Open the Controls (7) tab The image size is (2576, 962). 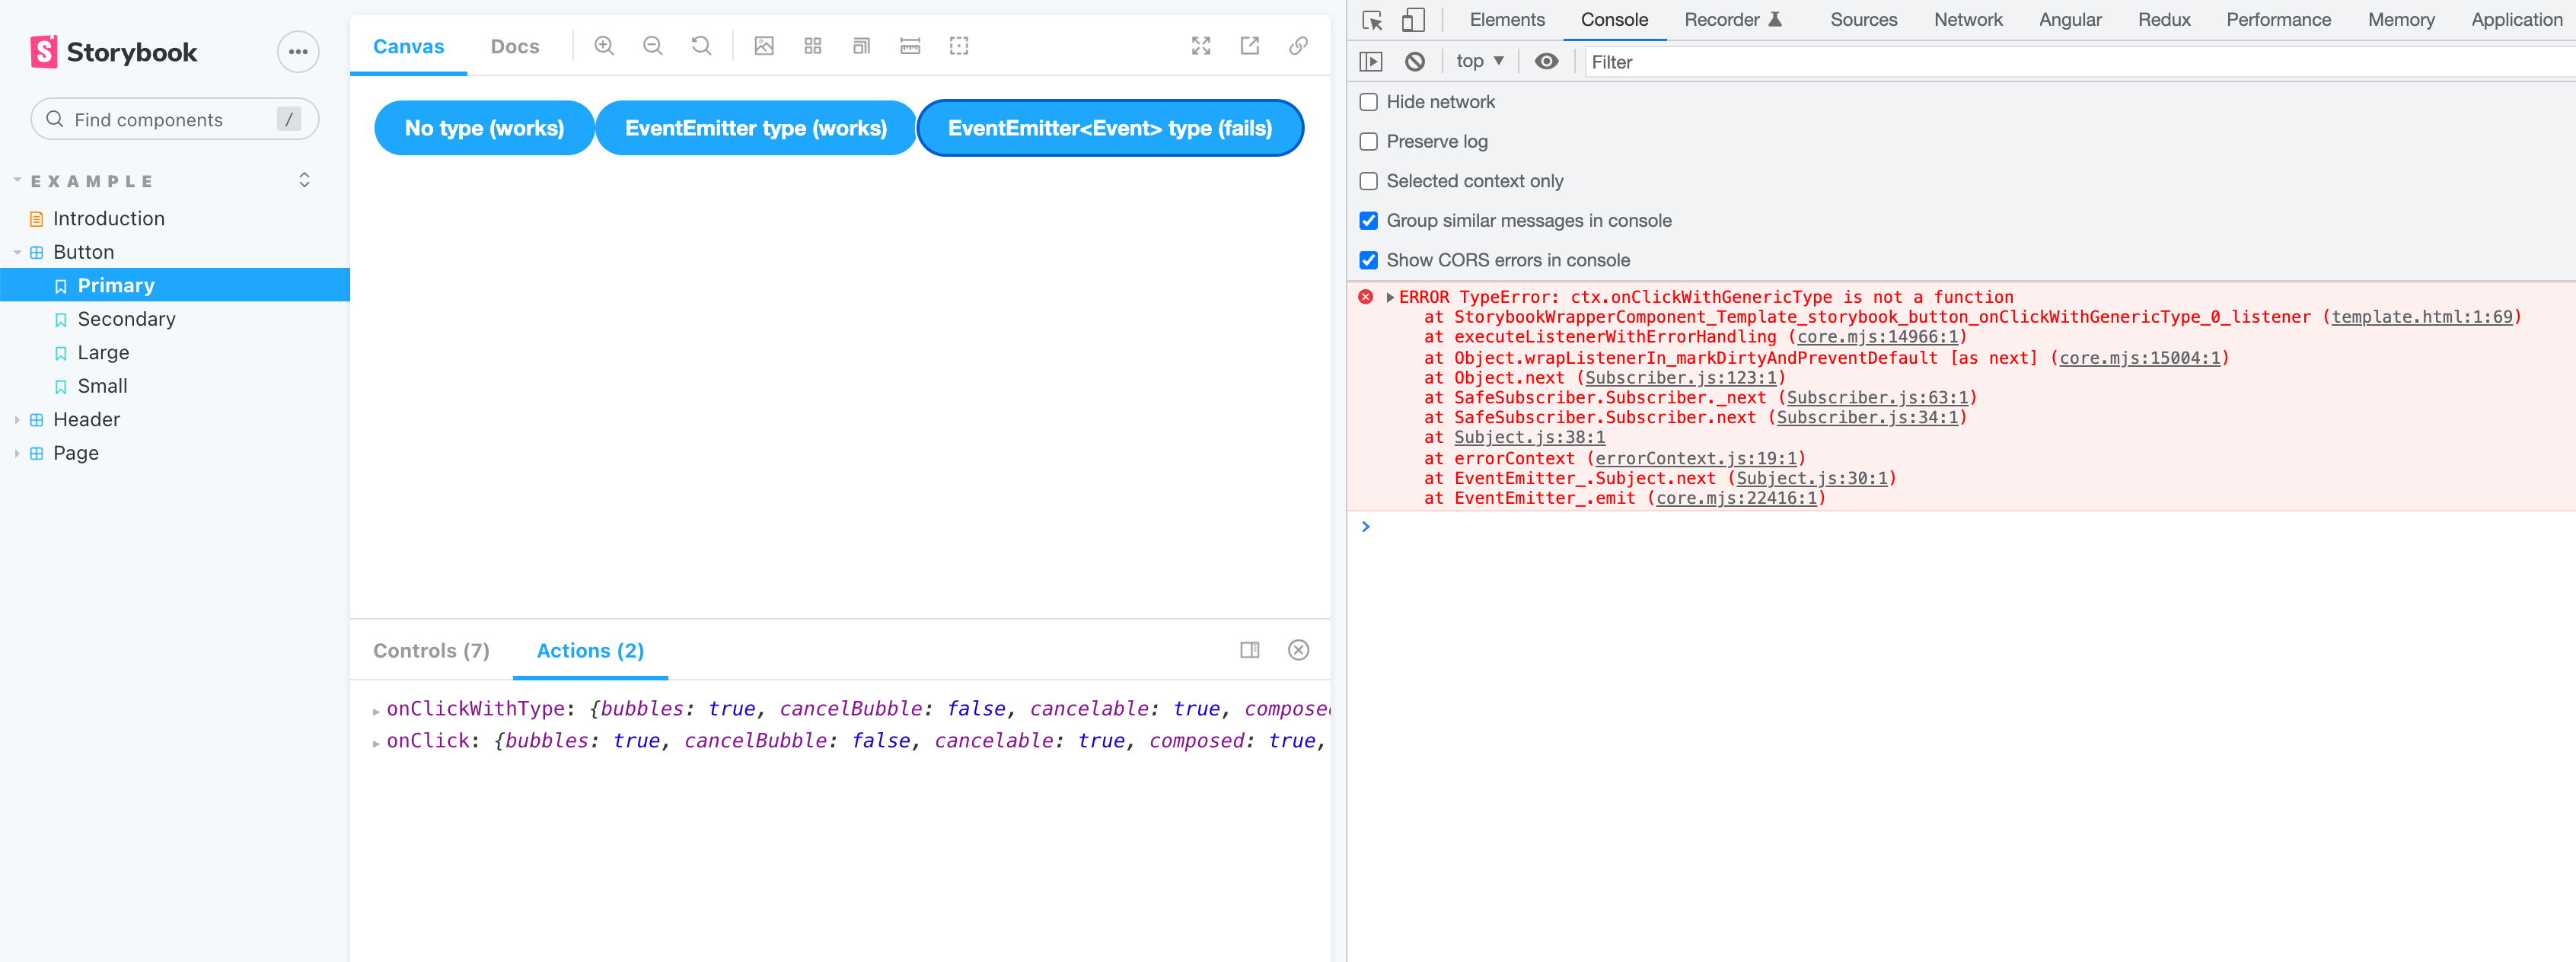(x=431, y=651)
